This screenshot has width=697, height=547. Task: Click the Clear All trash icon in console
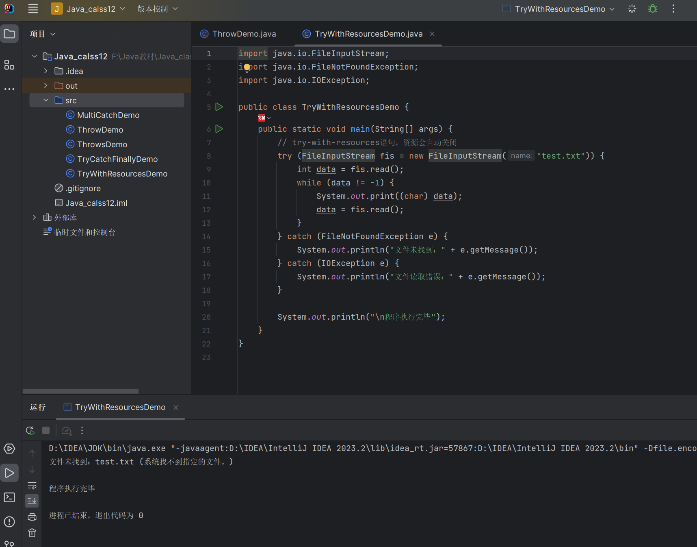coord(32,533)
